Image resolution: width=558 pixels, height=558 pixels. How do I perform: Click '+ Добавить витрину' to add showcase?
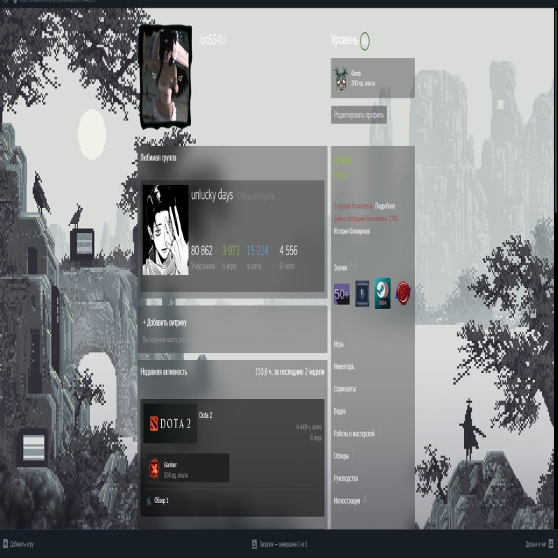coord(165,323)
